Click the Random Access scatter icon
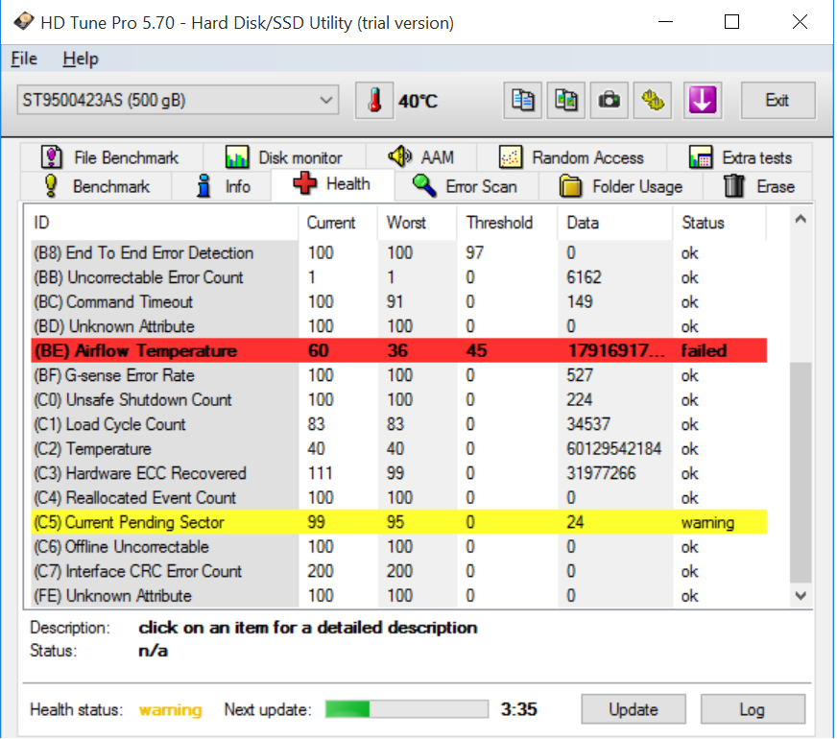The height and width of the screenshot is (739, 837). click(511, 157)
